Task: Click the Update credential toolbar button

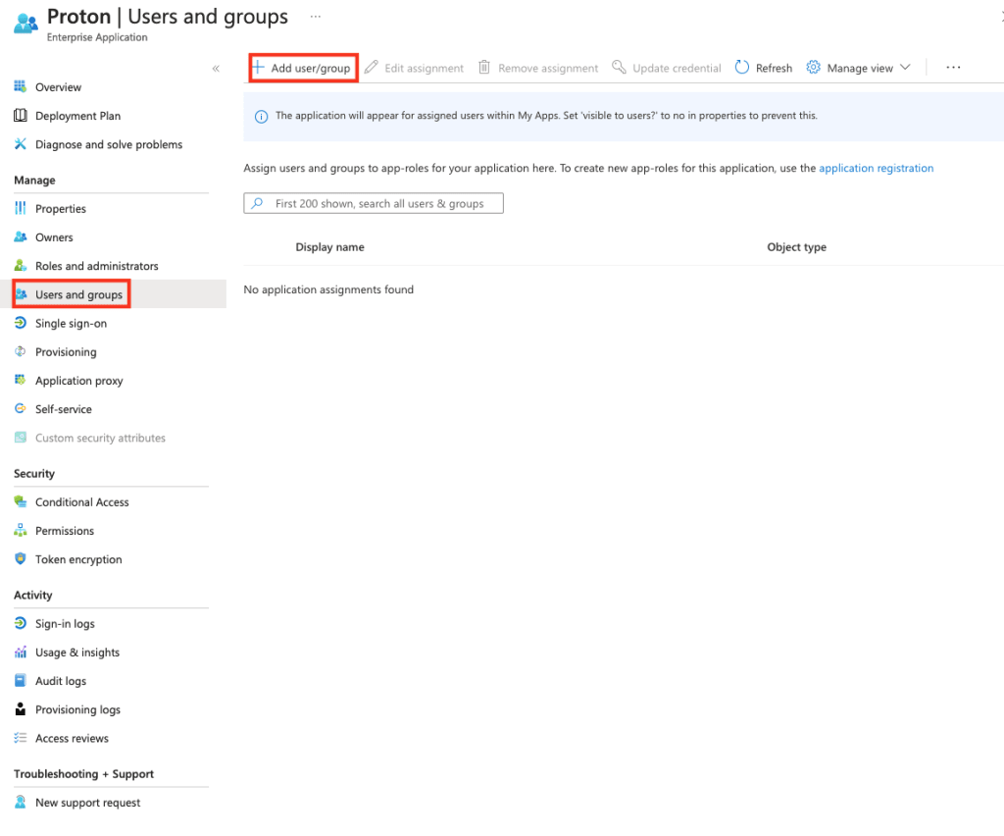Action: pos(667,68)
